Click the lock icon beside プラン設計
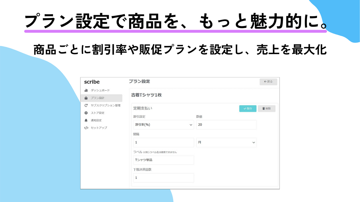This screenshot has width=360, height=202. click(x=86, y=98)
